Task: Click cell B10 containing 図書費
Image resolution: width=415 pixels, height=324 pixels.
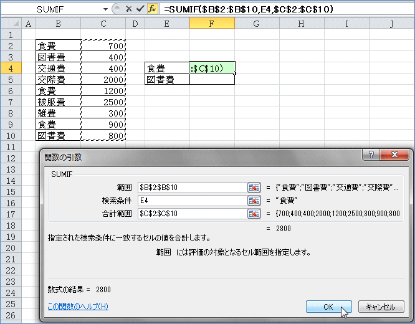Action: [58, 135]
